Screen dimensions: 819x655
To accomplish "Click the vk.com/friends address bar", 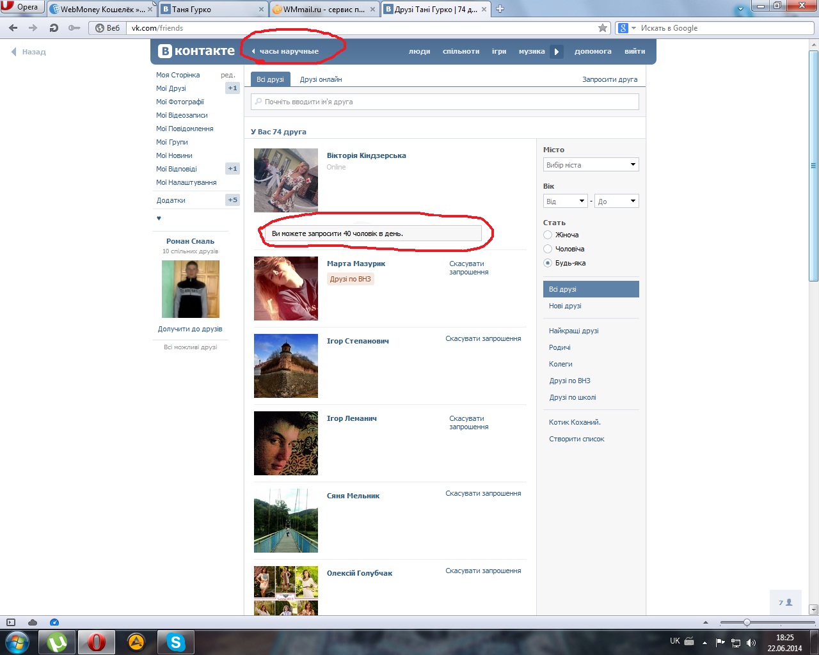I will (x=363, y=28).
